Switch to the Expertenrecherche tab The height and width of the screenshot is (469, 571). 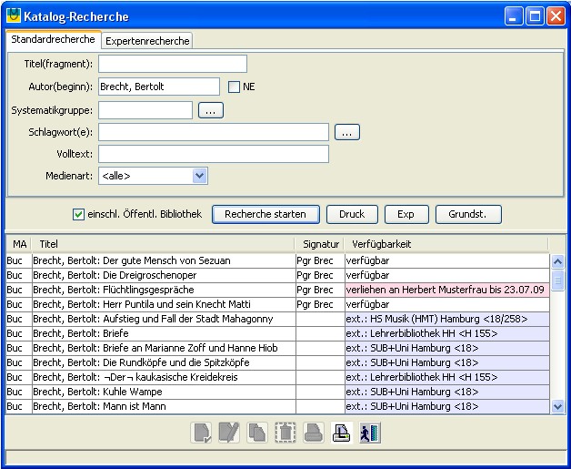tap(146, 41)
